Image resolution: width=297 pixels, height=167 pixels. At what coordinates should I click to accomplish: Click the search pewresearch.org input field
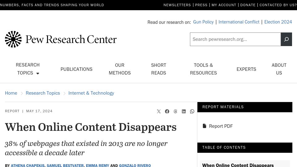235,39
